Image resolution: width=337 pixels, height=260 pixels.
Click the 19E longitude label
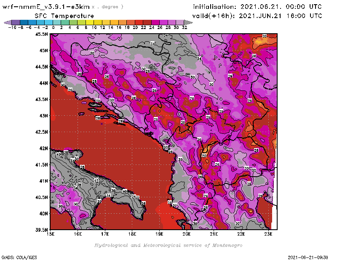160,234
